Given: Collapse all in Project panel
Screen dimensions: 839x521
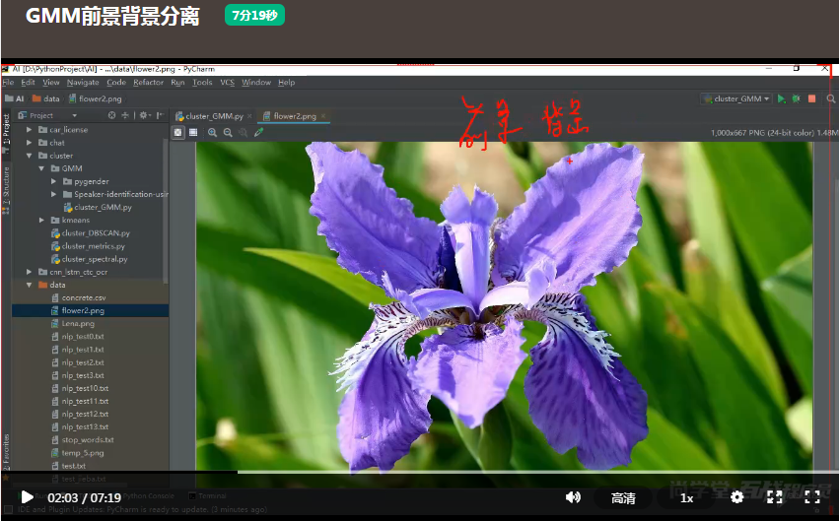Looking at the screenshot, I should (x=124, y=115).
